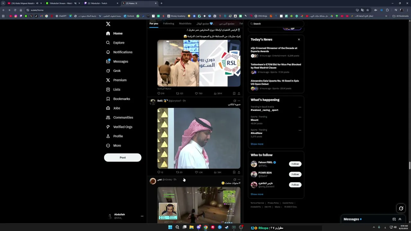Reload the current page
This screenshot has width=411, height=231.
click(x=15, y=10)
